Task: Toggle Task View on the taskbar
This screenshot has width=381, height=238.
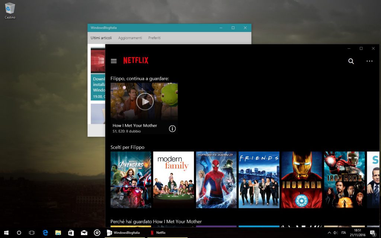Action: coord(32,233)
